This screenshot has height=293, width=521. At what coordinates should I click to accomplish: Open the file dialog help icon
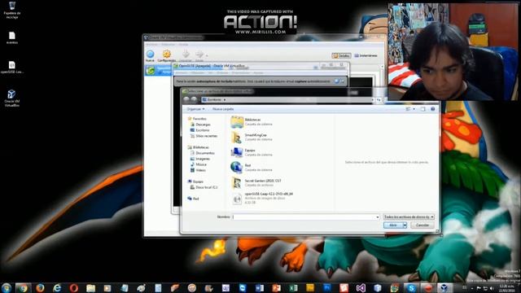432,109
